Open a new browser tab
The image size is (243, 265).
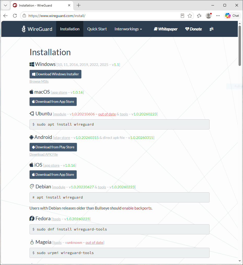(x=78, y=5)
